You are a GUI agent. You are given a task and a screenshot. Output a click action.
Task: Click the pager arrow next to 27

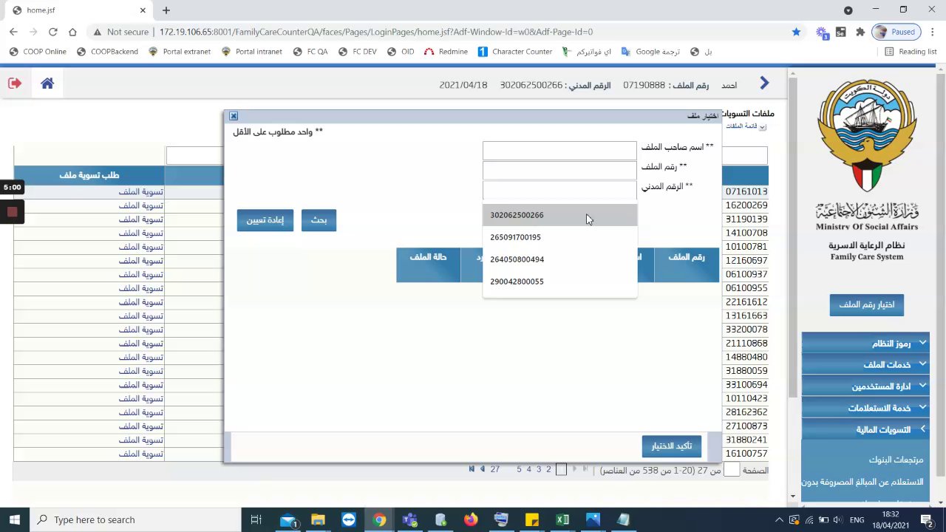[x=483, y=469]
